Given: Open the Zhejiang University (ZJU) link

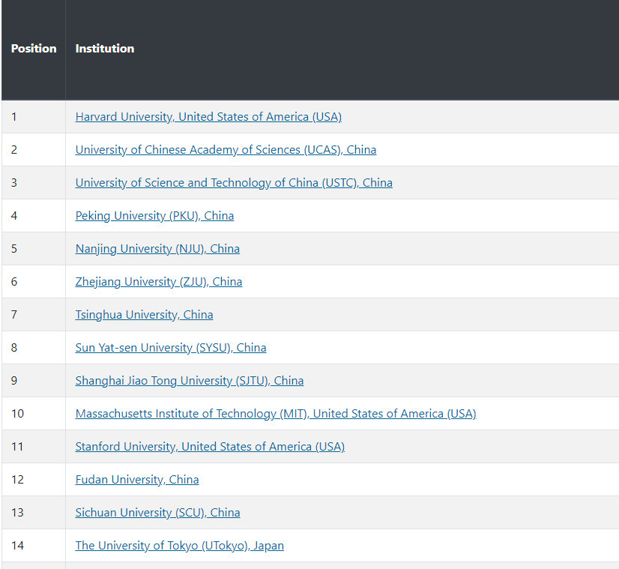Looking at the screenshot, I should [159, 282].
